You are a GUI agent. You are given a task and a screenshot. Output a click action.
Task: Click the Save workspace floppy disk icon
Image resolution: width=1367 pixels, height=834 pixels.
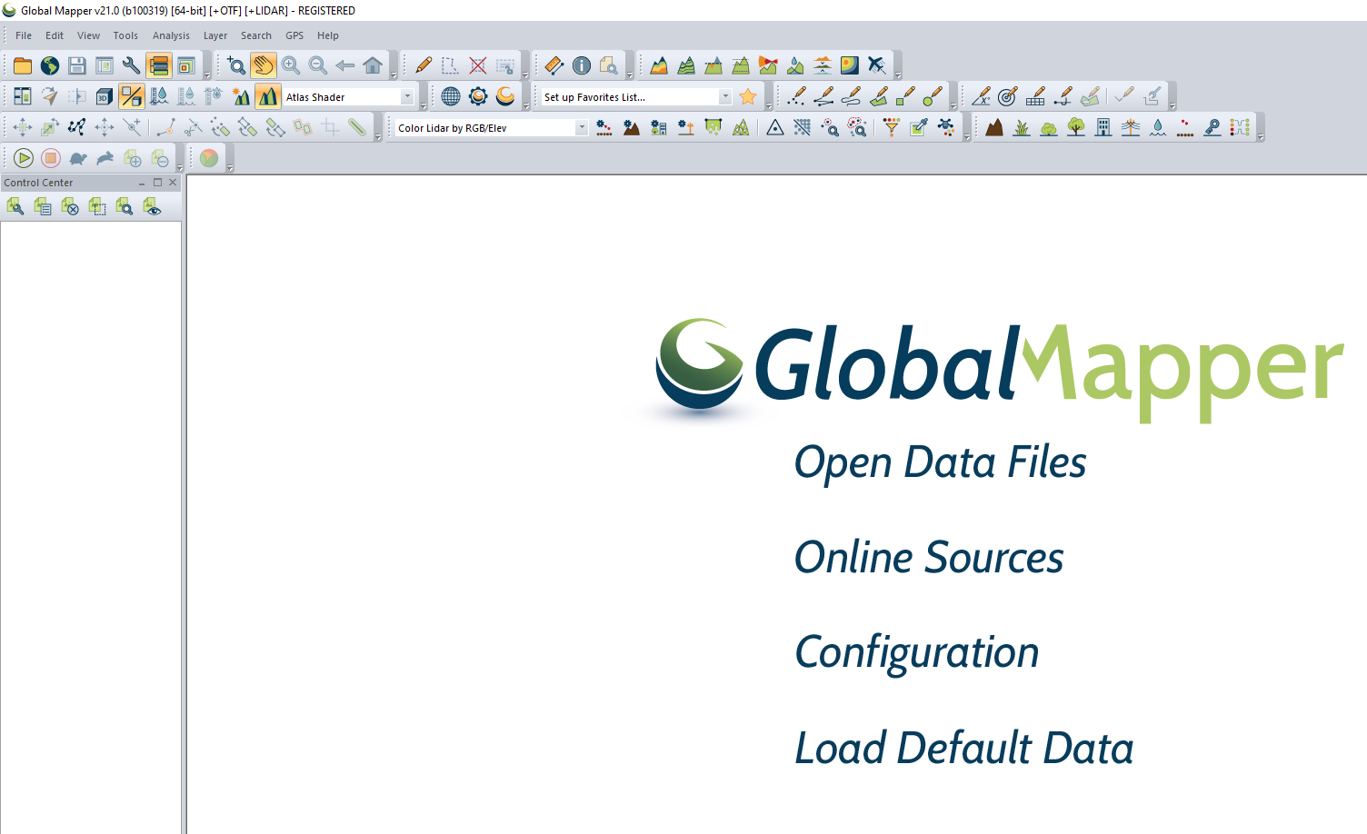77,65
